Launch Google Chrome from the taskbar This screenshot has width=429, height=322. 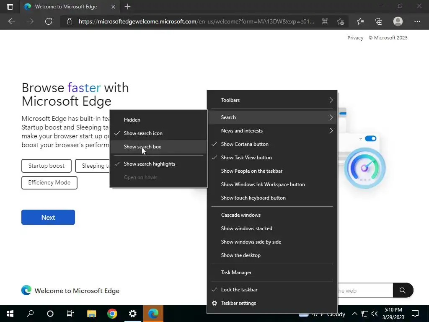[x=112, y=314]
